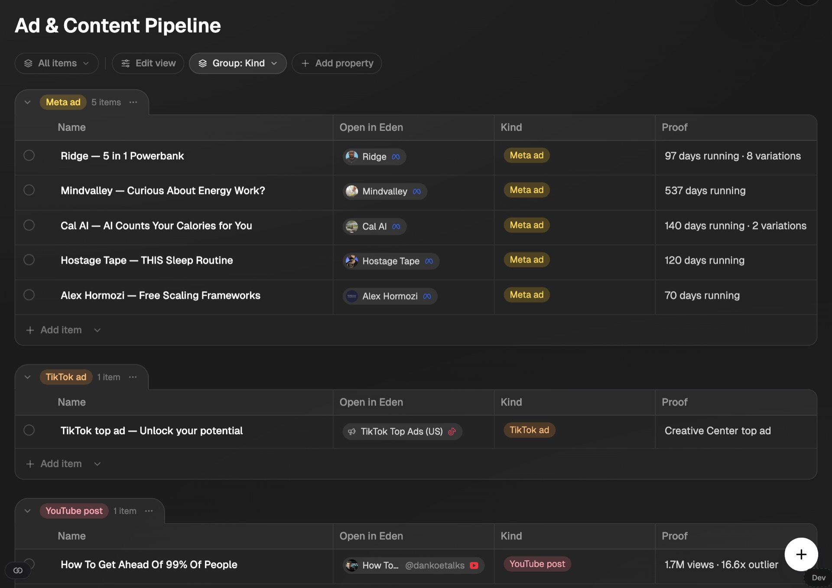This screenshot has height=588, width=832.
Task: Select the How To Get Ahead row checkbox
Action: pos(29,564)
